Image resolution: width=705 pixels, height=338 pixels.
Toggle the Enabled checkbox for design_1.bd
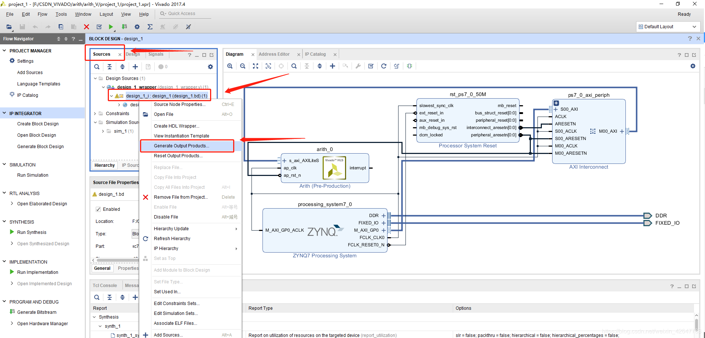98,209
